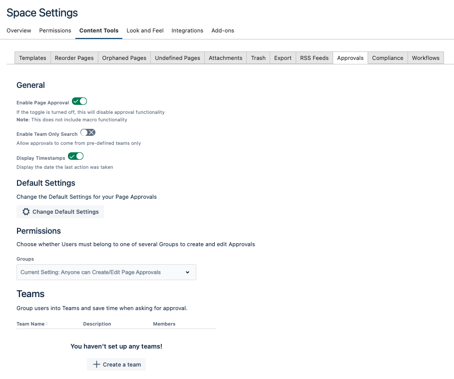
Task: Click the Attachments sub-tab
Action: (x=225, y=58)
